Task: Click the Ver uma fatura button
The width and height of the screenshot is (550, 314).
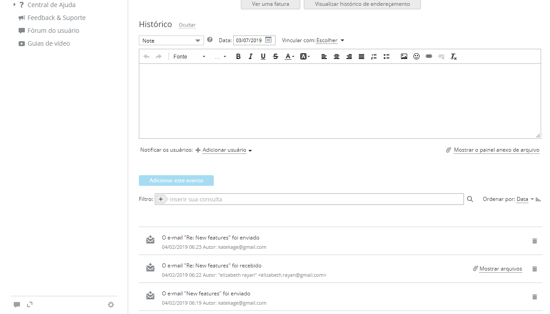Action: (x=270, y=4)
